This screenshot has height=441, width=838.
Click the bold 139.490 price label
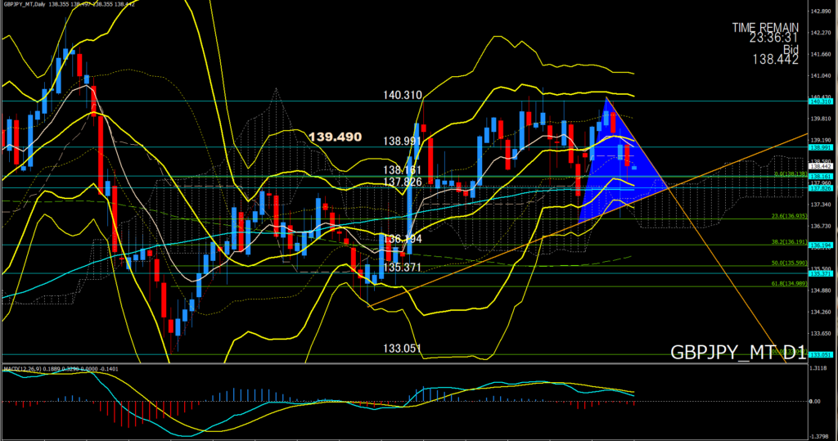(x=335, y=137)
